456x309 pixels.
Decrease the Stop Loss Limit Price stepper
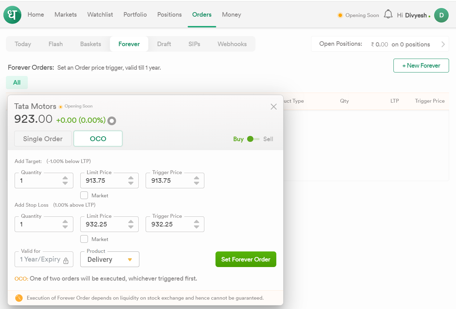(x=131, y=227)
